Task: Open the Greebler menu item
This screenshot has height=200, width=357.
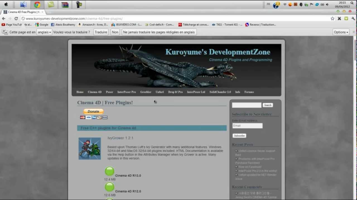Action: tap(146, 92)
